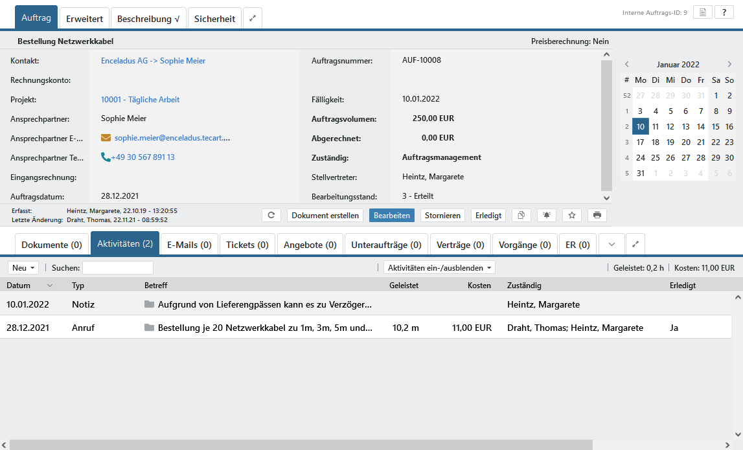Click the refresh icon beside Dokument erstellen

coord(271,216)
